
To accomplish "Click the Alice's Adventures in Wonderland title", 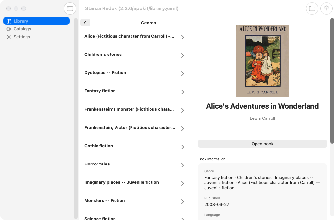I will coord(262,106).
